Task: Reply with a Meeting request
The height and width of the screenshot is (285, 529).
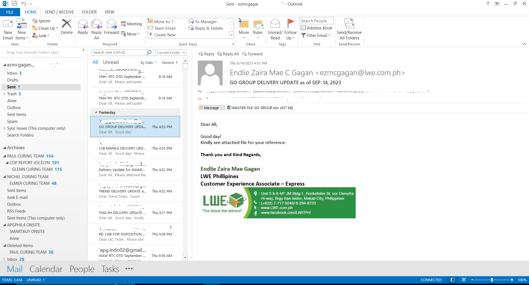Action: (x=131, y=24)
